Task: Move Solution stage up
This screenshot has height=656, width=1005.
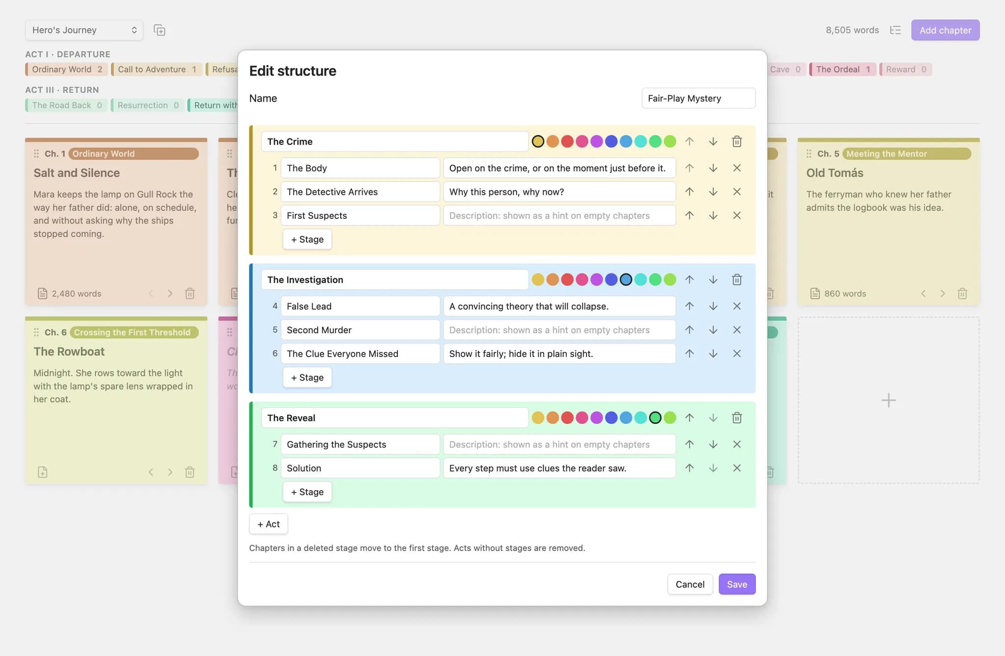Action: pyautogui.click(x=689, y=468)
